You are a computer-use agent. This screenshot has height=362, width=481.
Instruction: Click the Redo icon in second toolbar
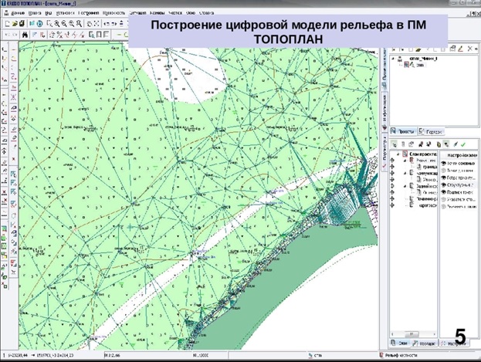coord(15,35)
